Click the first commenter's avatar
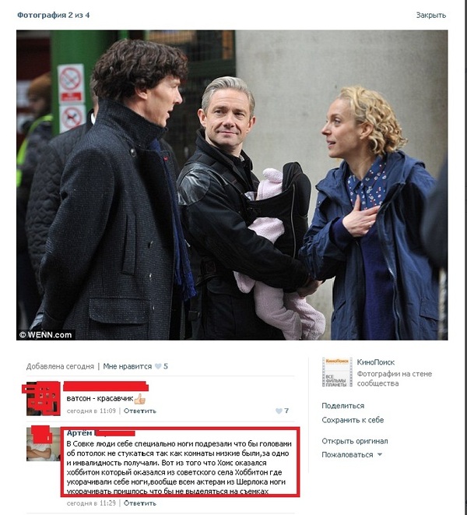 click(x=43, y=398)
